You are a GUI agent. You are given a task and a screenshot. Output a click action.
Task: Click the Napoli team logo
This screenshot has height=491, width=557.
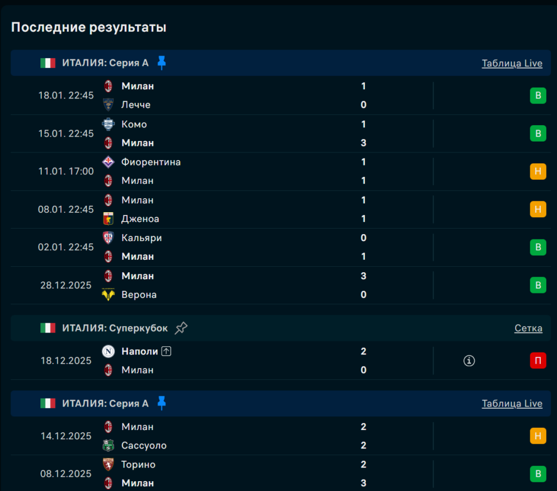108,351
